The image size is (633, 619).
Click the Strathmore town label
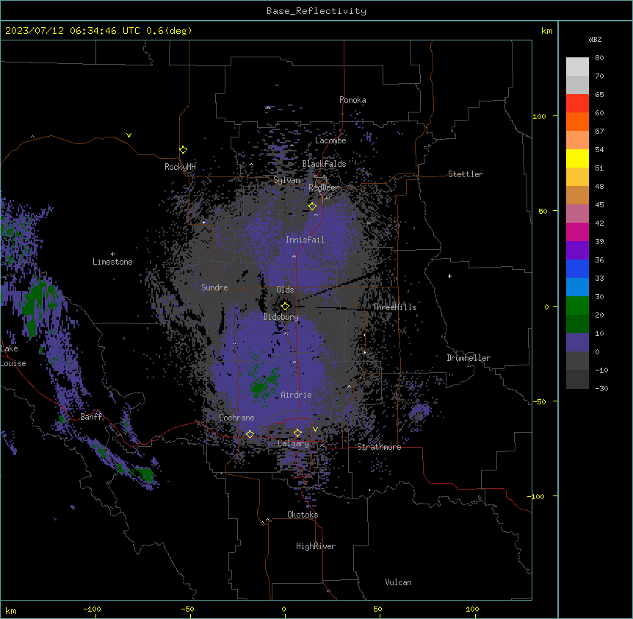379,447
